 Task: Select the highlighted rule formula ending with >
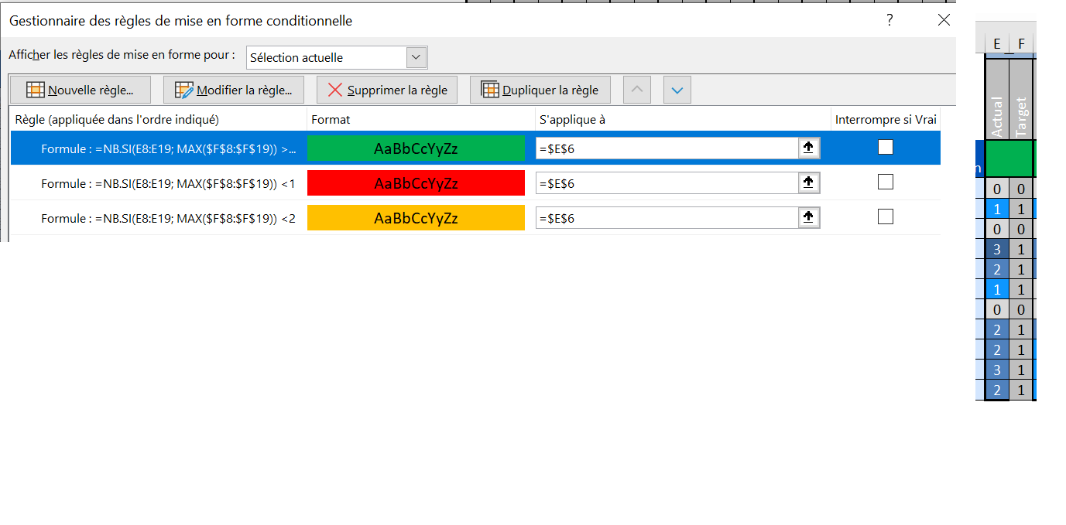[168, 148]
